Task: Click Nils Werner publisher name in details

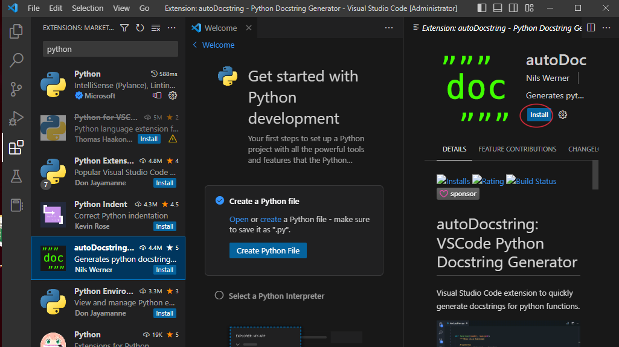Action: [548, 78]
